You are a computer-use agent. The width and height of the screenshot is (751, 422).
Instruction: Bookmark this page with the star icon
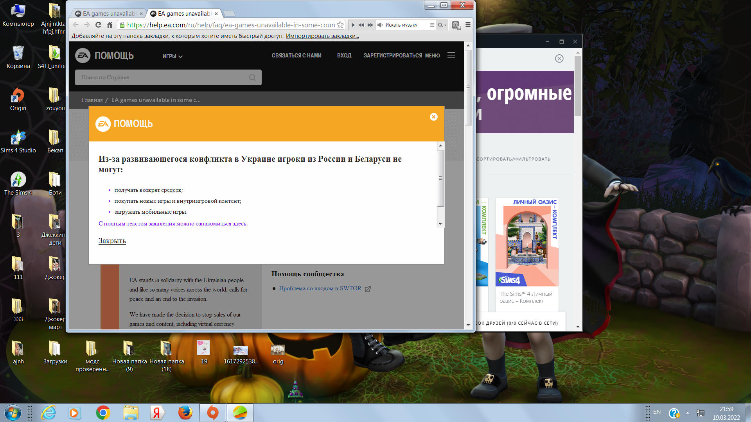point(340,25)
